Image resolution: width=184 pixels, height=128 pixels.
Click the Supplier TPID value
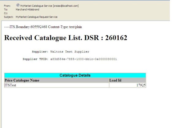click(83, 59)
